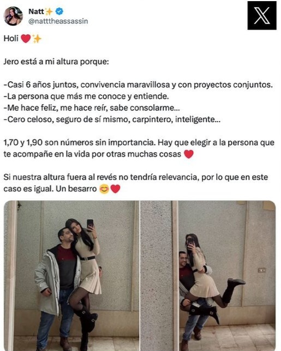Select the line 'Jero está a mi altura porque:'

(x=56, y=62)
